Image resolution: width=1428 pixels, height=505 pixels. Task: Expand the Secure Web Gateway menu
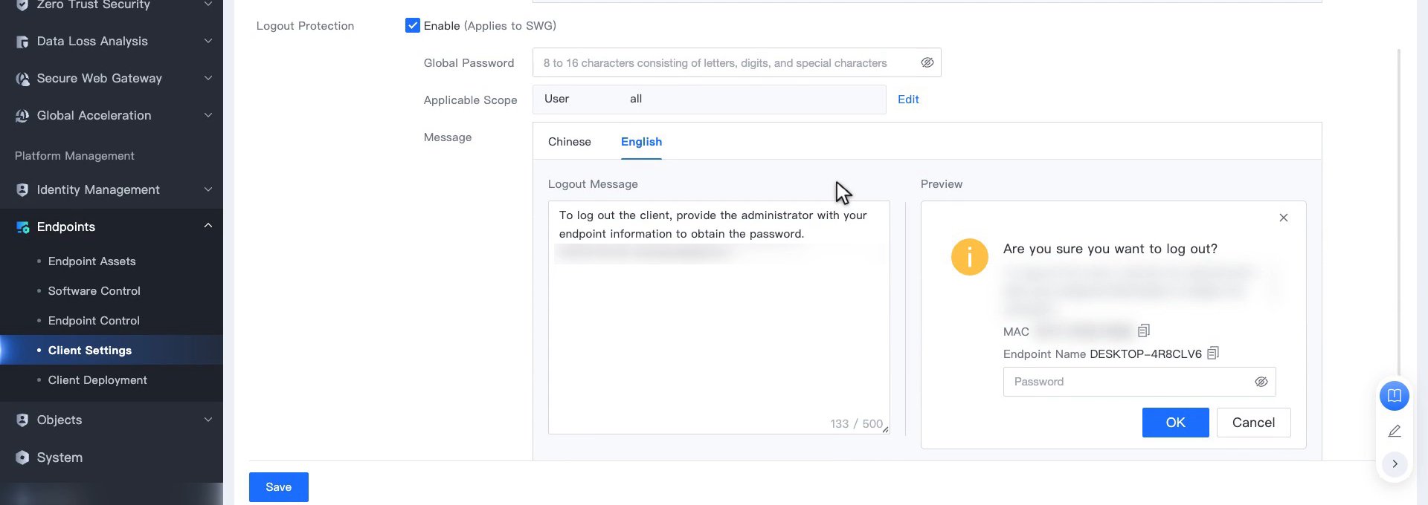pyautogui.click(x=208, y=78)
